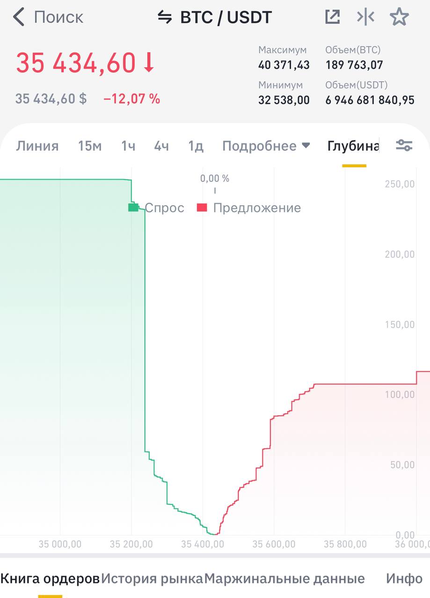Toggle the green Спрос legend marker

133,207
